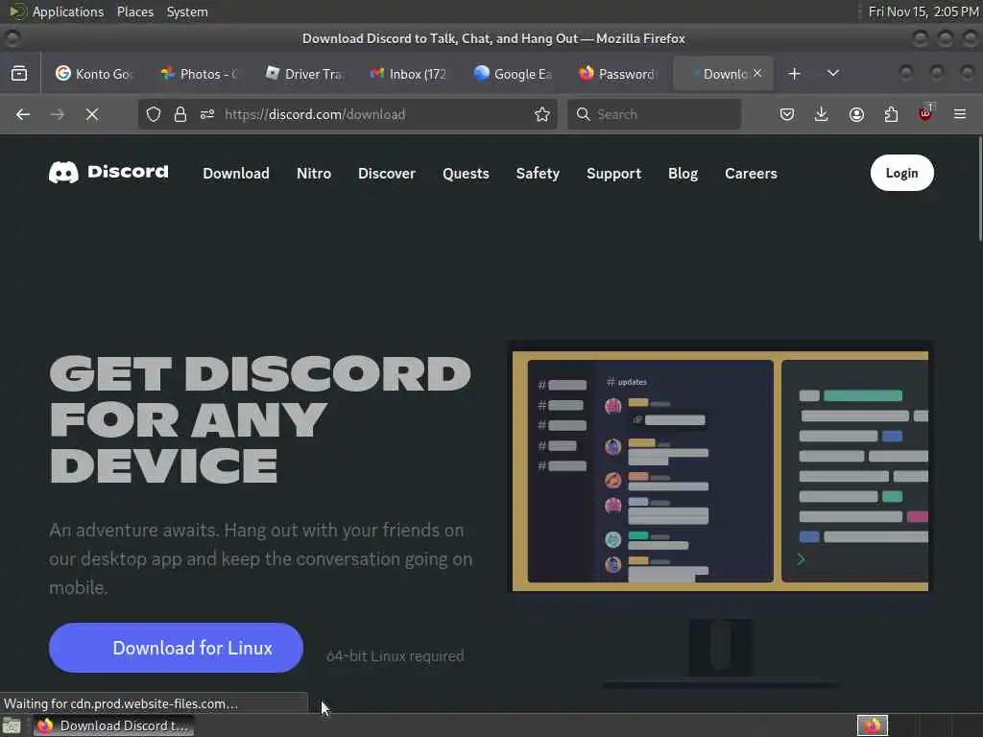The width and height of the screenshot is (983, 737).
Task: Open Safety page link
Action: [x=538, y=174]
